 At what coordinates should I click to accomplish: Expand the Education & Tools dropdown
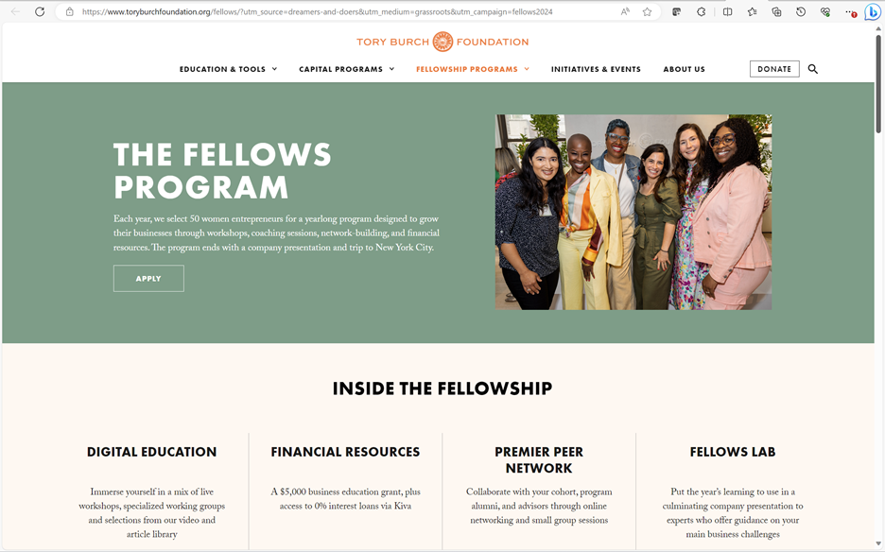tap(228, 69)
